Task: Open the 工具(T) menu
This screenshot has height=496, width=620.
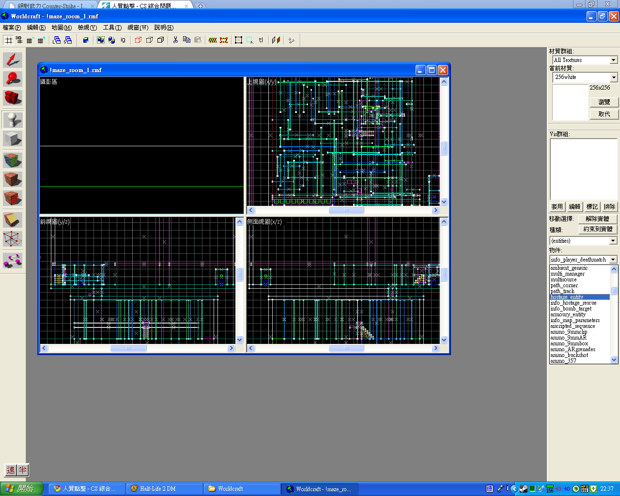Action: coord(112,28)
